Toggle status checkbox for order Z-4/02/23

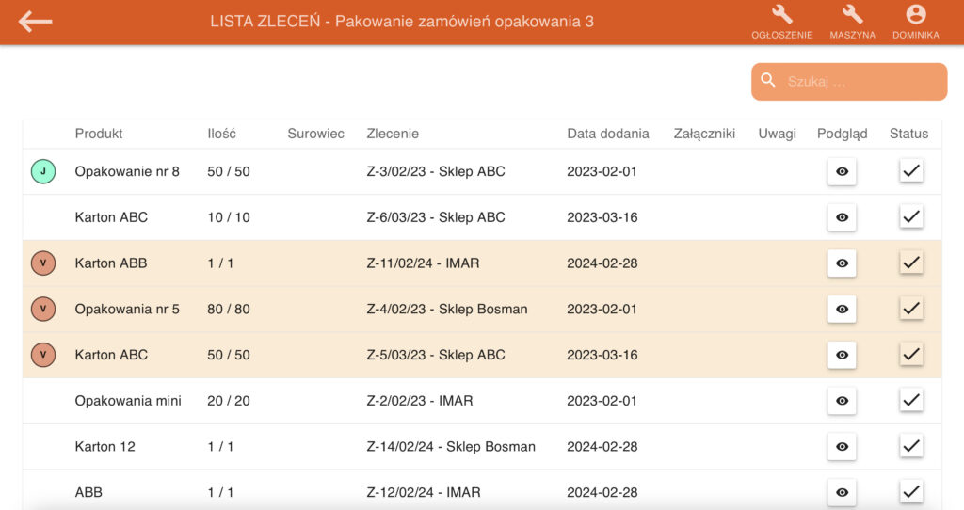(x=910, y=309)
